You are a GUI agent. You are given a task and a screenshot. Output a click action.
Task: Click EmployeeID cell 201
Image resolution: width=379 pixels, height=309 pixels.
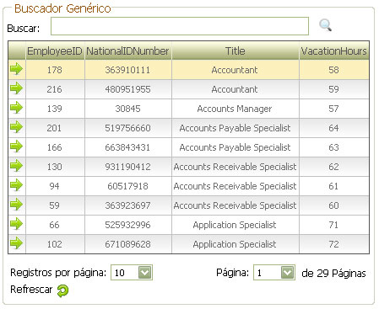pos(55,128)
